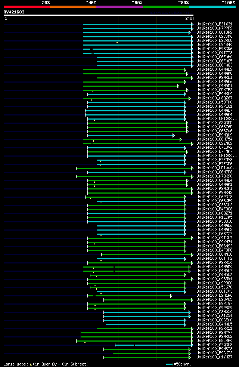Click hit label UniRef100_C6SZZ7

click(214, 234)
